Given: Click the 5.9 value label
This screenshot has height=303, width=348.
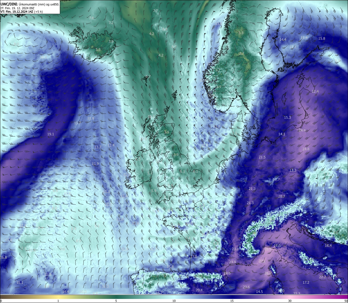Looking at the screenshot, I should coord(154,190).
